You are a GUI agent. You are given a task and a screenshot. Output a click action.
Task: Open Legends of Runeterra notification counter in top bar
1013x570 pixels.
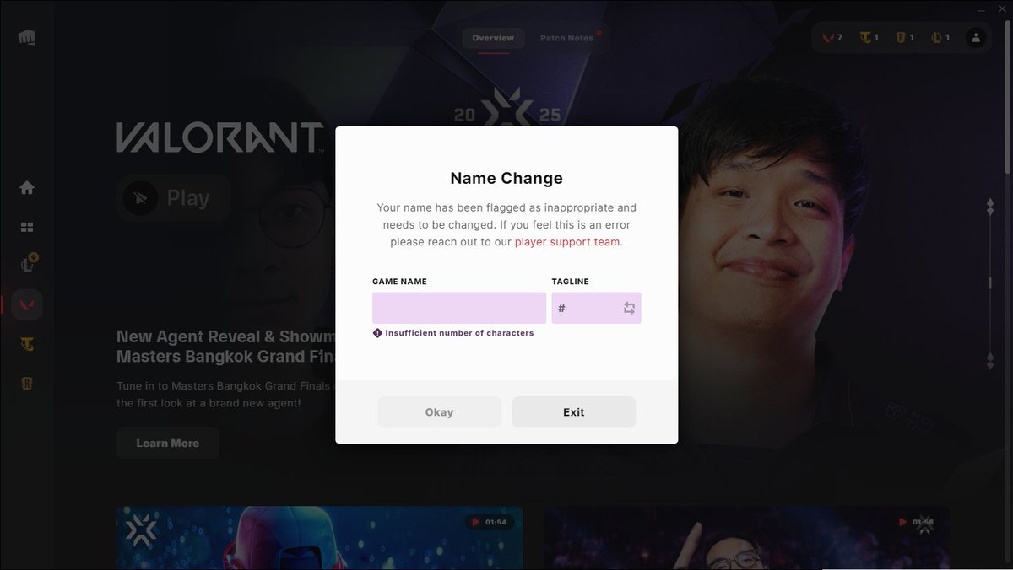pos(904,37)
